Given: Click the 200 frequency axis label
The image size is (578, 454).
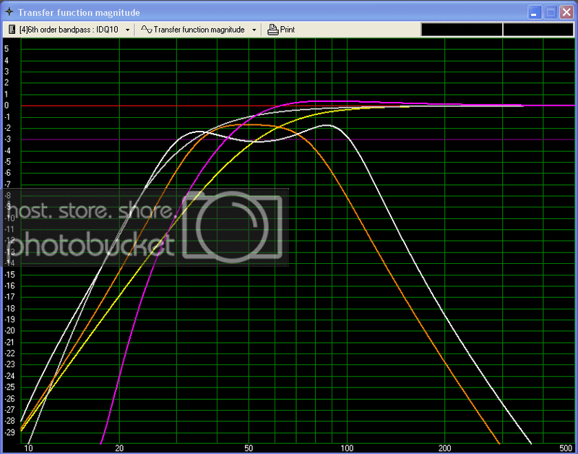Looking at the screenshot, I should [445, 448].
